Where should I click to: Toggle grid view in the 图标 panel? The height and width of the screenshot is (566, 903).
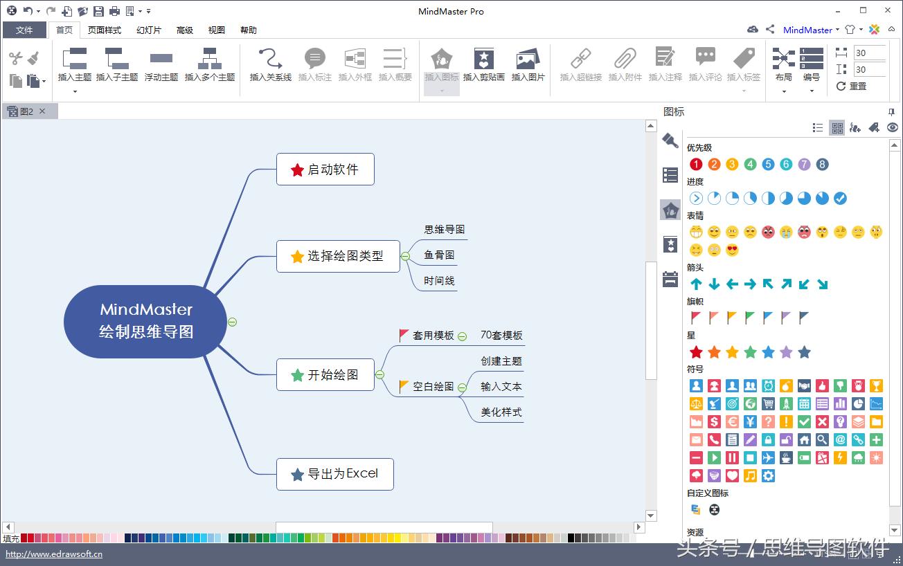pos(837,127)
